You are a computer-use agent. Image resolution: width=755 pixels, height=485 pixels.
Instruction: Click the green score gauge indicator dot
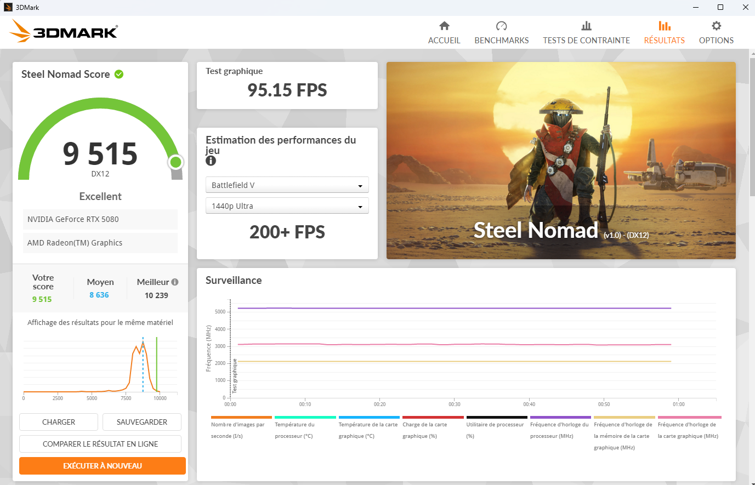click(x=175, y=162)
